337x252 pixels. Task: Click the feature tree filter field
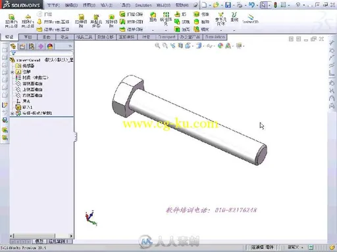click(41, 53)
